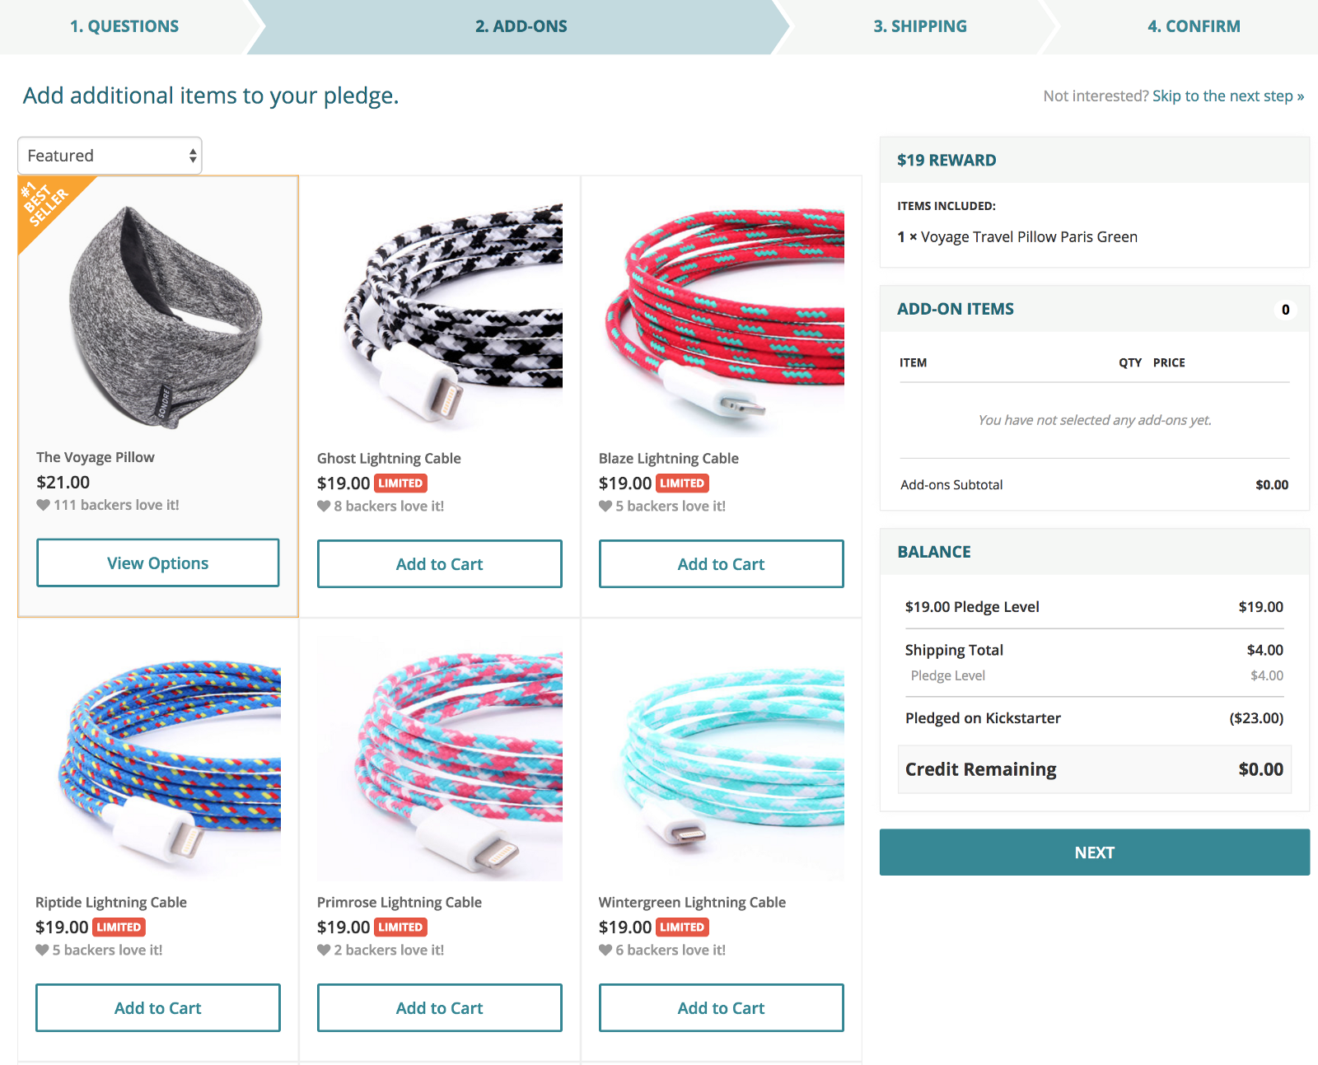Open the Blaze Lightning Cable product image
1318x1065 pixels.
722,317
